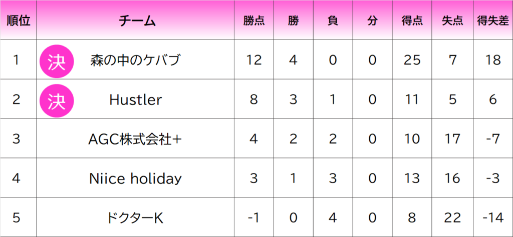Open the Hustler team entry
The height and width of the screenshot is (237, 513).
pos(135,100)
